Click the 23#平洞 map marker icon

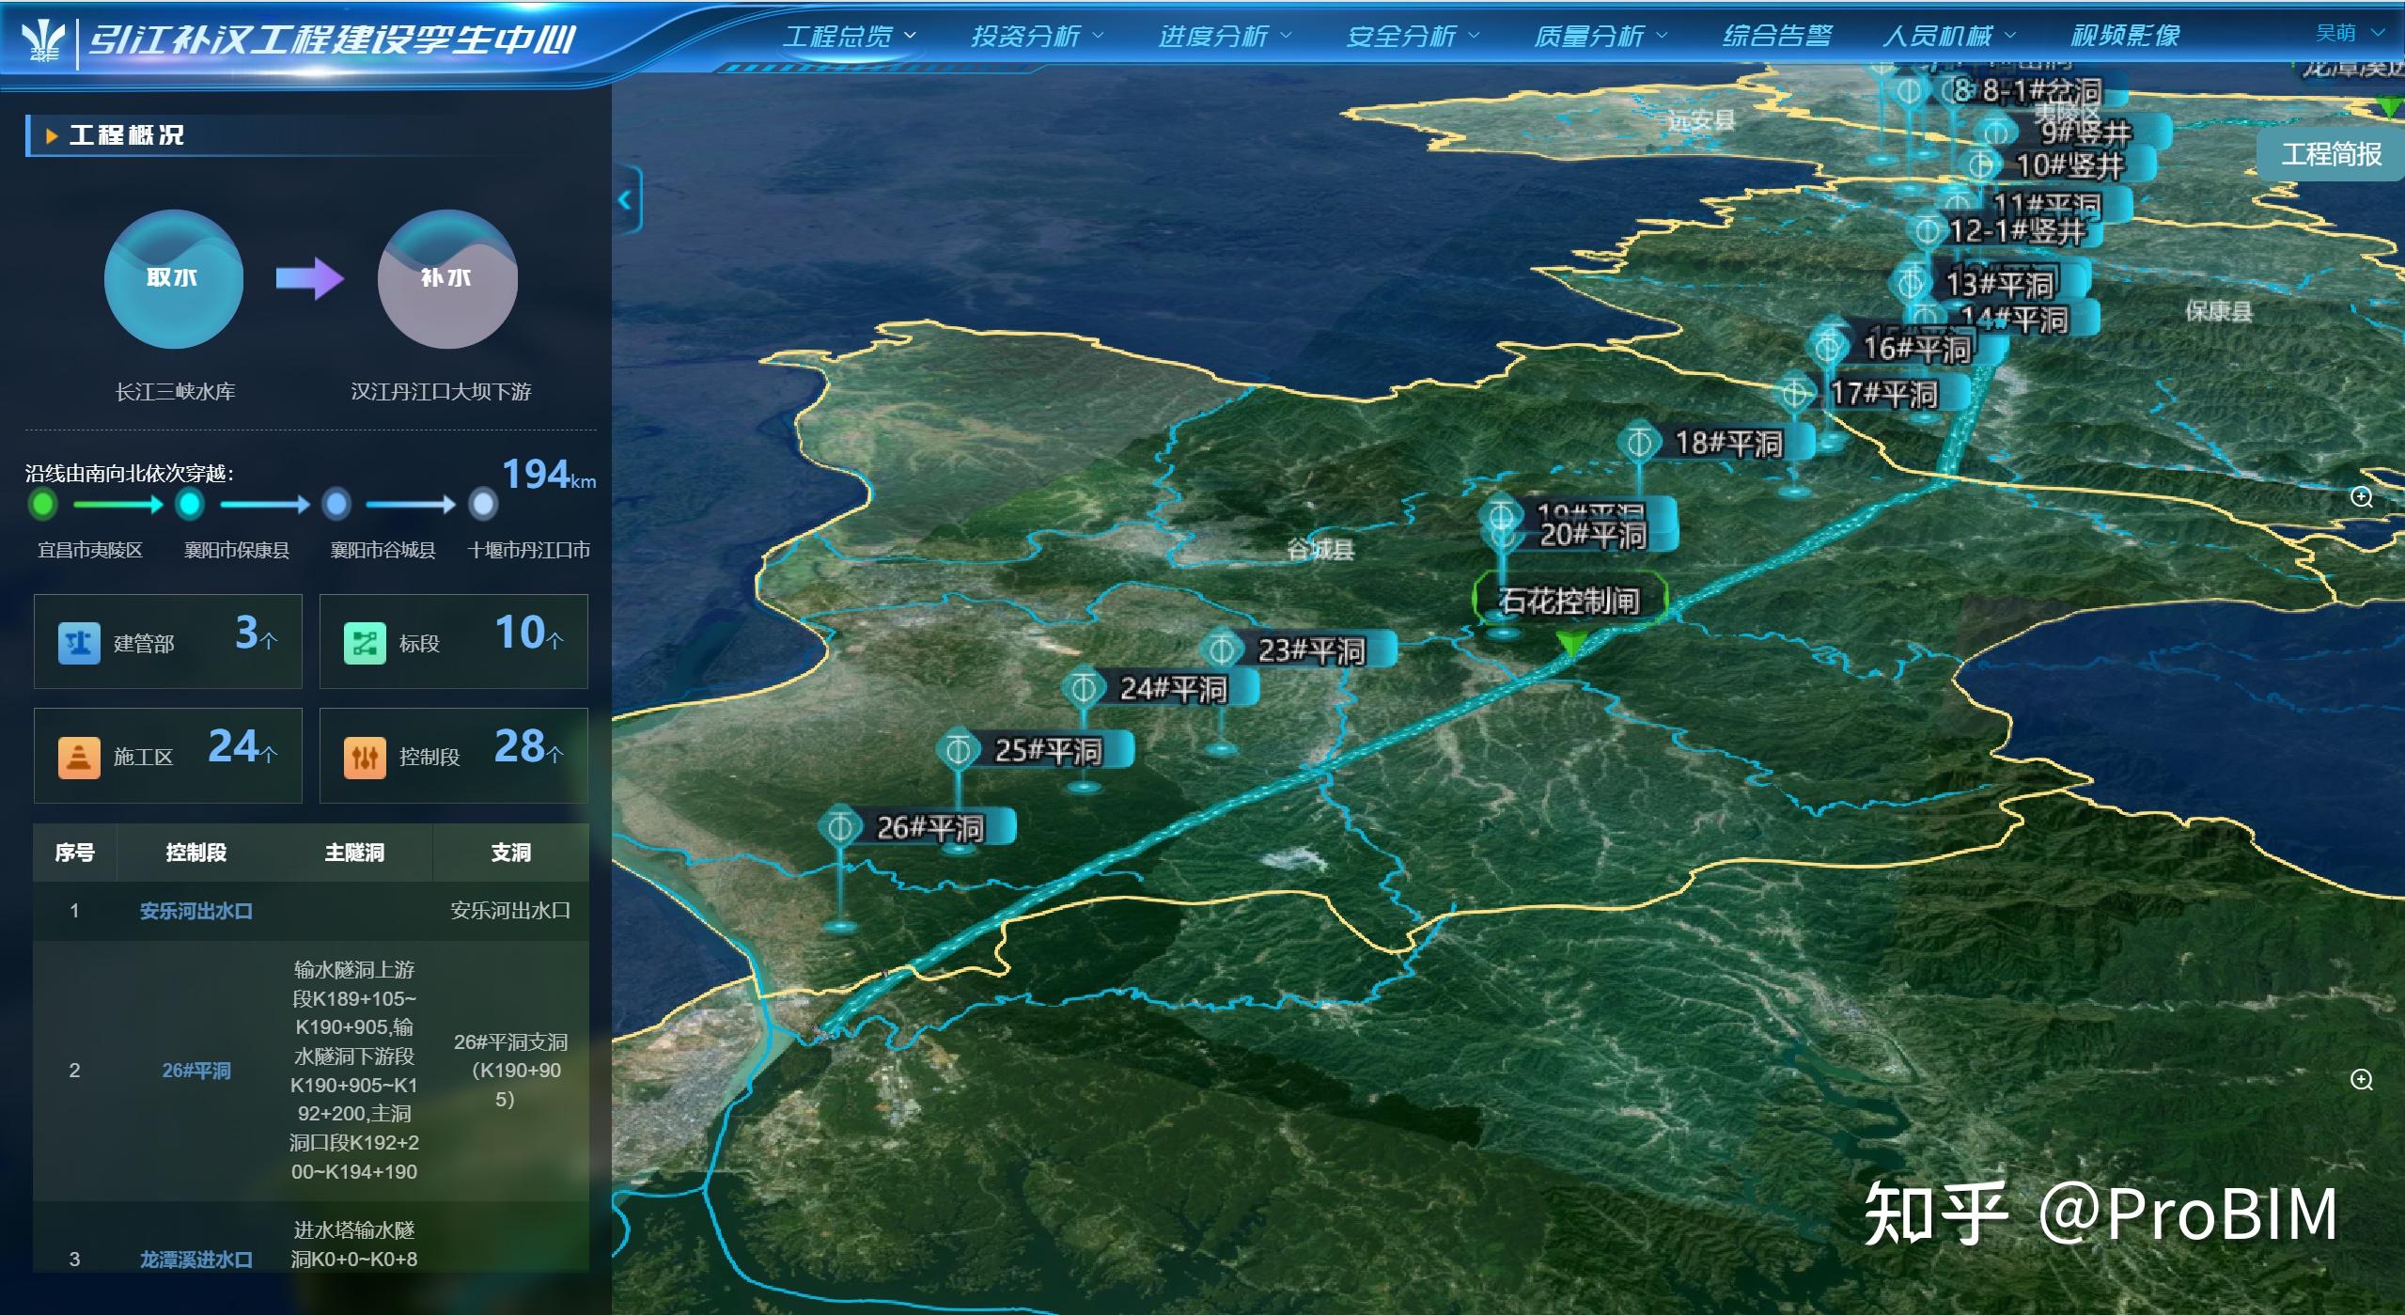[1221, 650]
